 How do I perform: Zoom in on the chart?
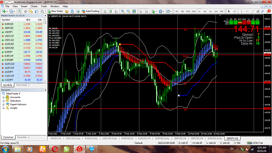pos(123,11)
